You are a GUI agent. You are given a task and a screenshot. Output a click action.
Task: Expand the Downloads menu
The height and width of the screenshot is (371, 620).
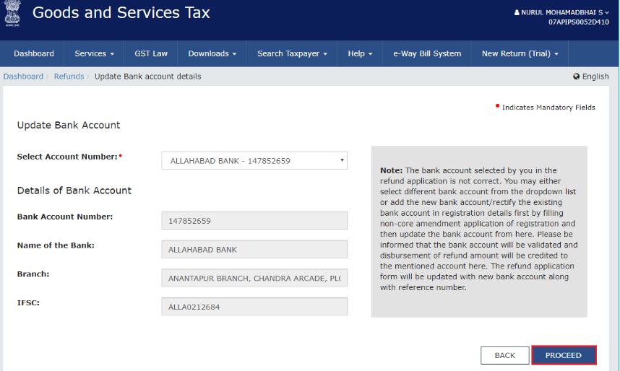[x=212, y=53]
